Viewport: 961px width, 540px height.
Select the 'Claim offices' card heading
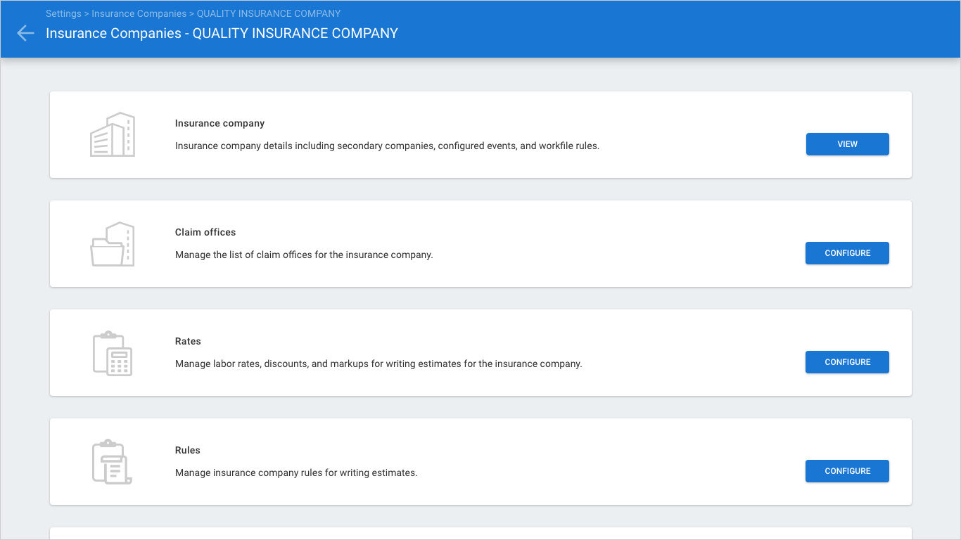[205, 232]
